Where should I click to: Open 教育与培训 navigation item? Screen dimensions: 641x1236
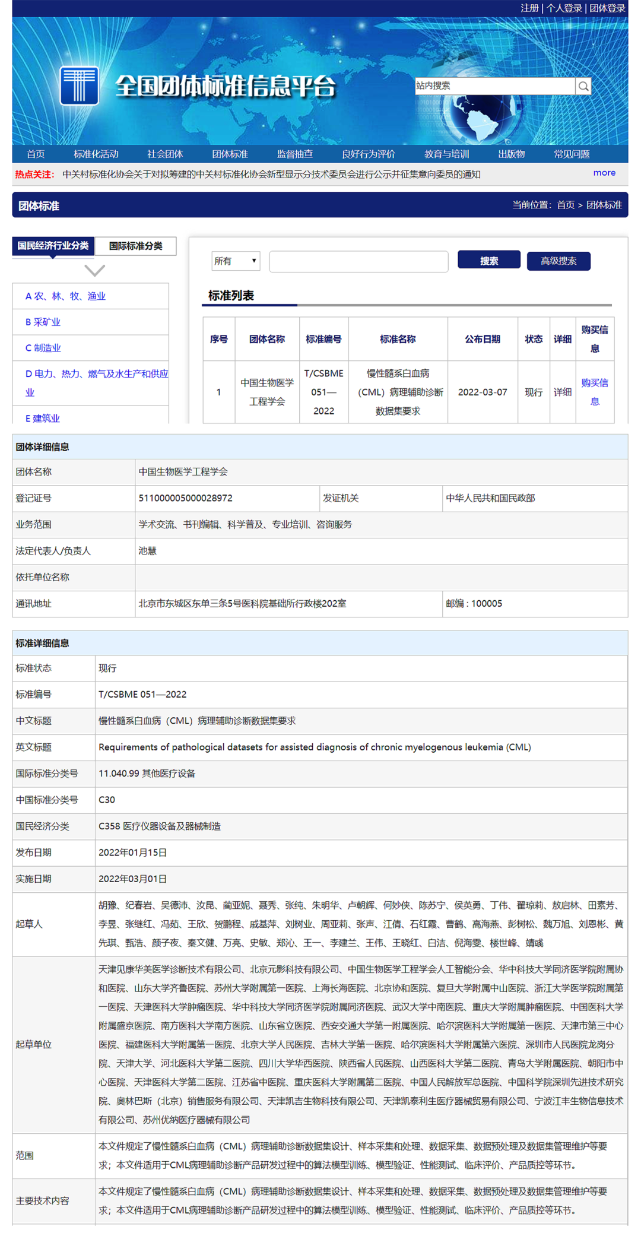click(446, 154)
